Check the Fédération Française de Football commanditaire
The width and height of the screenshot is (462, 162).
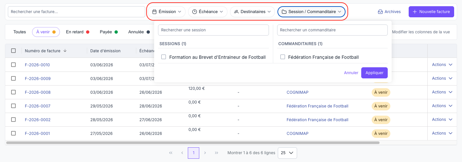tap(283, 57)
